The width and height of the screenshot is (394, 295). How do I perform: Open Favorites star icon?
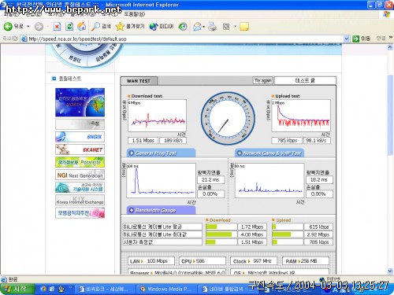click(130, 26)
